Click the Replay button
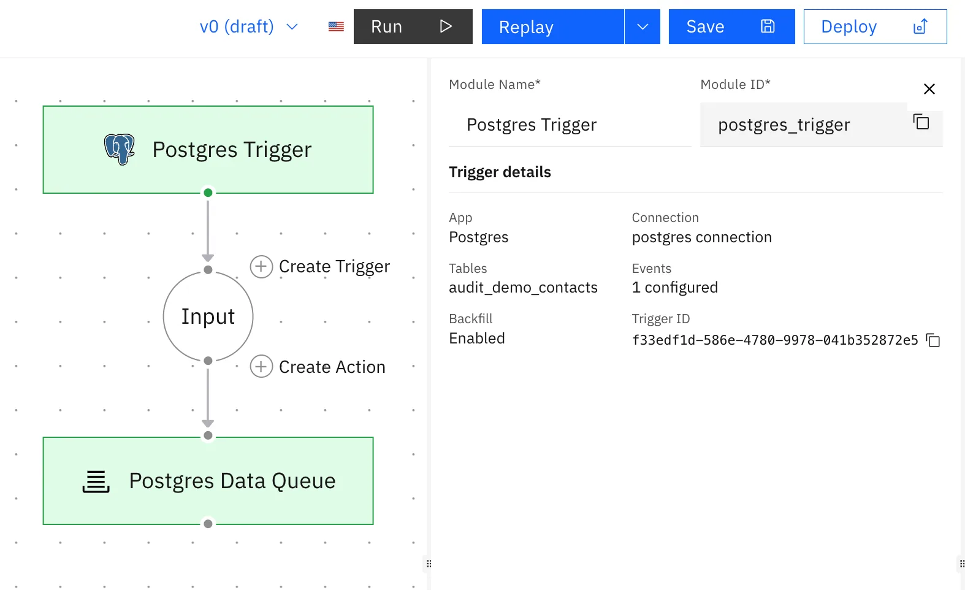Screen dimensions: 965x590 (552, 26)
